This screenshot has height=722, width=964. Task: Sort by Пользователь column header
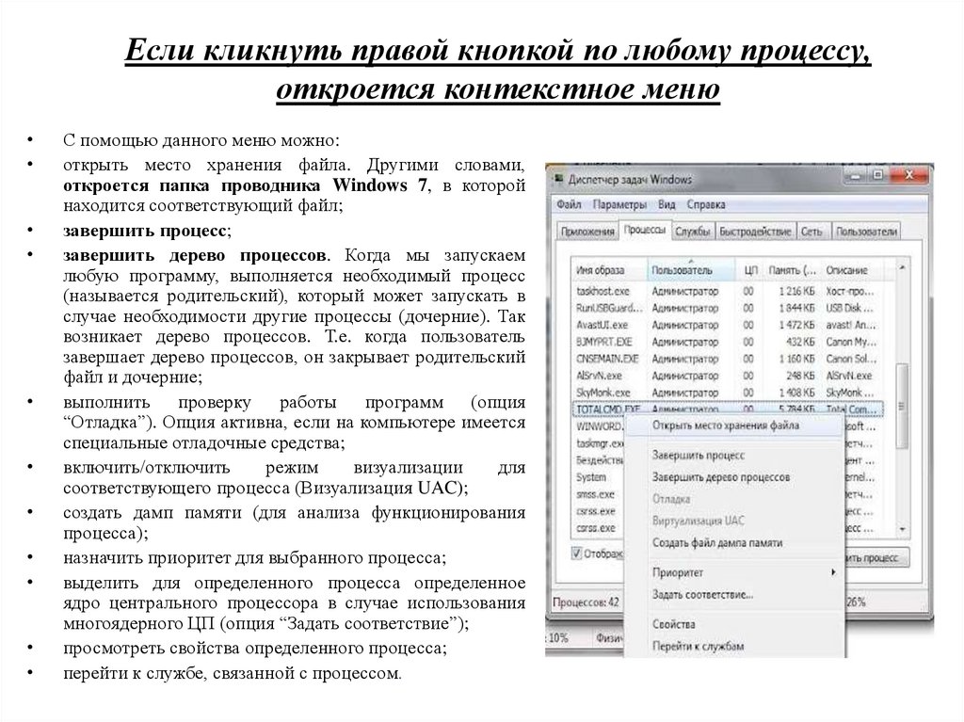coord(692,270)
